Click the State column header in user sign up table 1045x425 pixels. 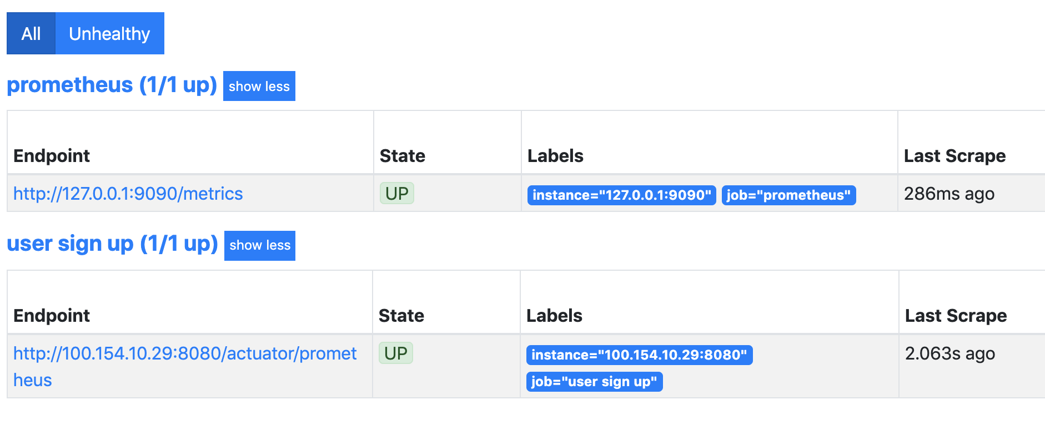point(401,316)
